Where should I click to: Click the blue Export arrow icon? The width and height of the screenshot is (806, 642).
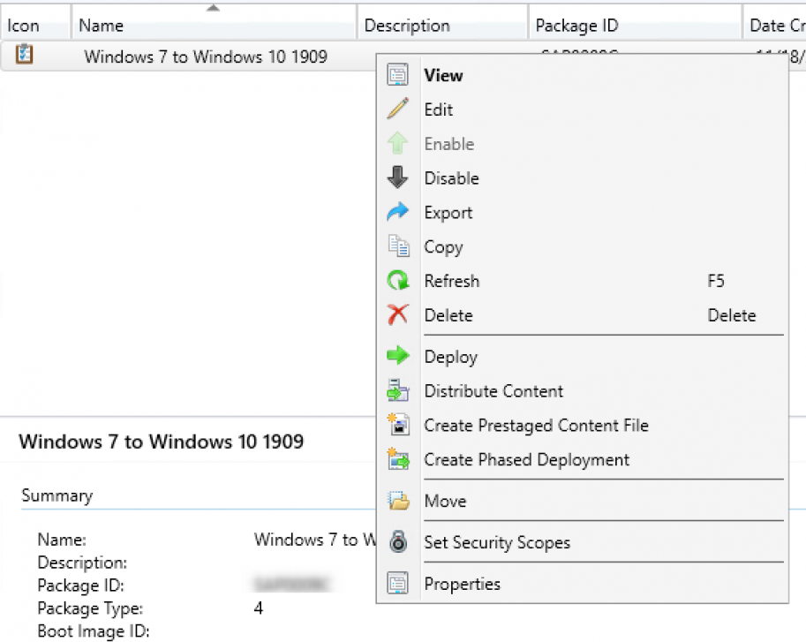click(398, 212)
